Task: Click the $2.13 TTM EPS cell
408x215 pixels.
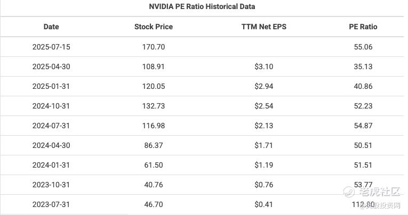Action: click(x=264, y=126)
